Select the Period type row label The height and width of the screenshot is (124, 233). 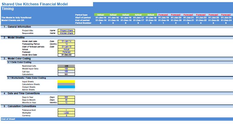point(81,15)
